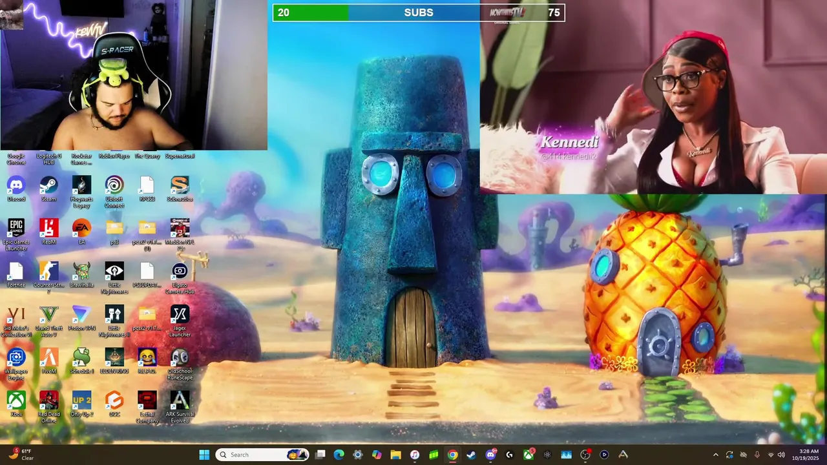
Task: Click the EA app desktop icon
Action: (81, 232)
